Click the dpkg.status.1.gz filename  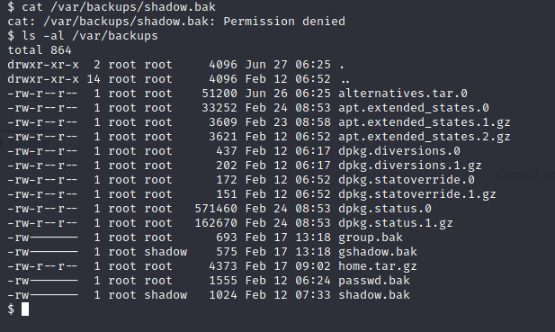click(x=396, y=223)
